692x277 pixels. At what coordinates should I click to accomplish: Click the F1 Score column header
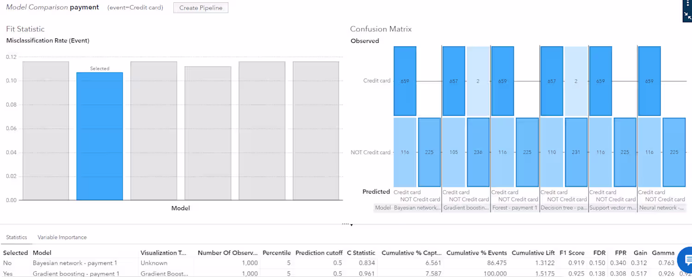point(572,253)
